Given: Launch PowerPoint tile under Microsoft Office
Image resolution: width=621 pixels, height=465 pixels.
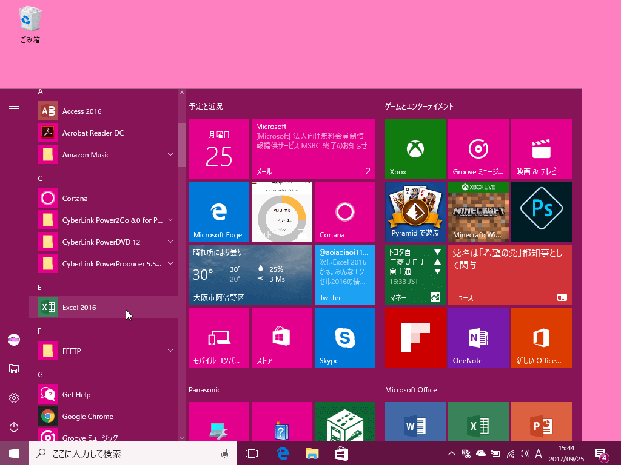Looking at the screenshot, I should coord(542,421).
